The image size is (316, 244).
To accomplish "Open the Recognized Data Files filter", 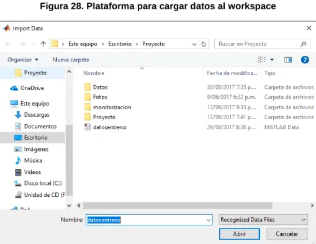I will coord(263,220).
